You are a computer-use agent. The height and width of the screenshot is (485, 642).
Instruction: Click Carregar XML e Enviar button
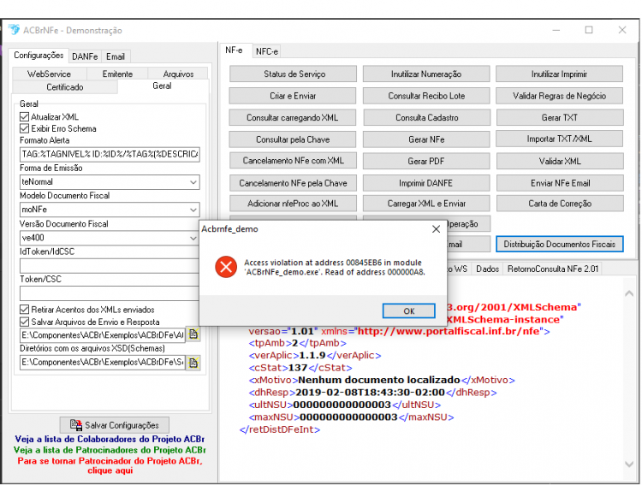coord(426,204)
